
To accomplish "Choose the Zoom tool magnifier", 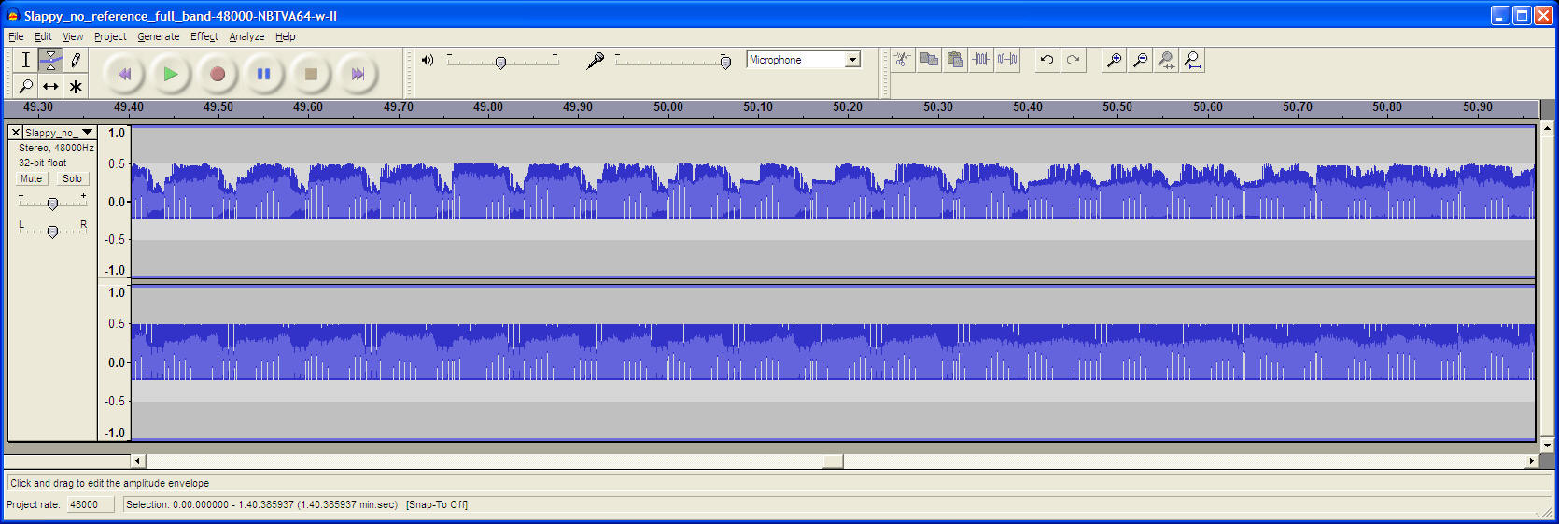I will (26, 86).
